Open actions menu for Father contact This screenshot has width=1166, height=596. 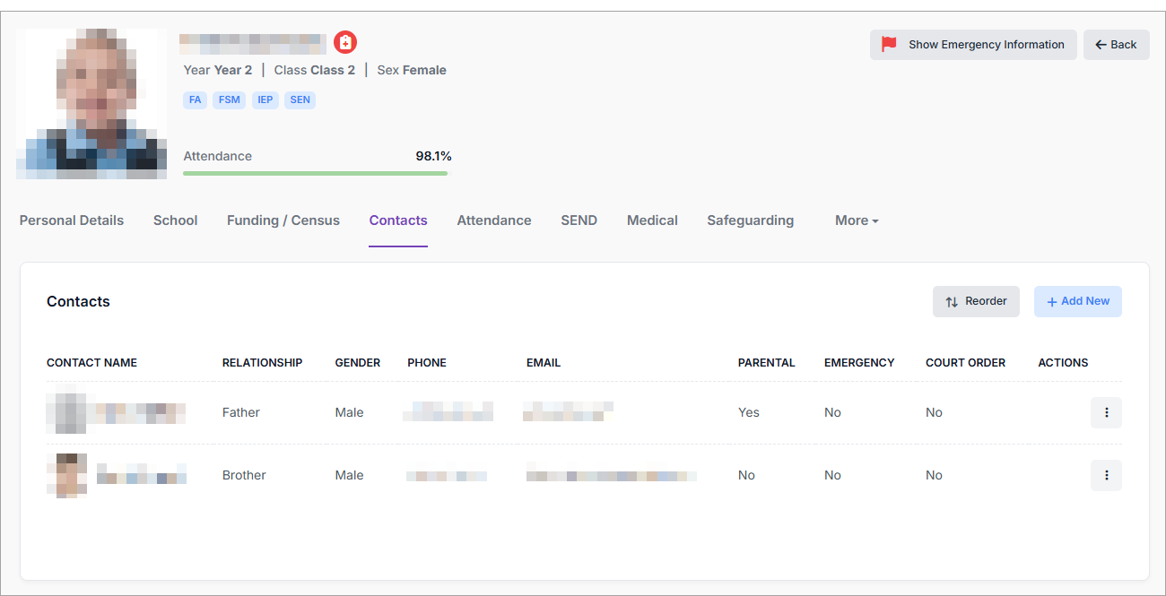point(1106,412)
